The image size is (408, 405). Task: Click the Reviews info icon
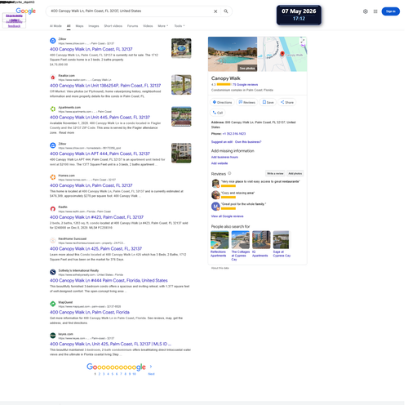pos(229,173)
